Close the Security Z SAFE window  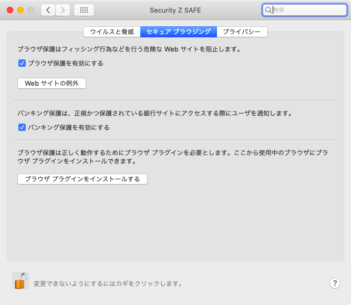[x=10, y=10]
